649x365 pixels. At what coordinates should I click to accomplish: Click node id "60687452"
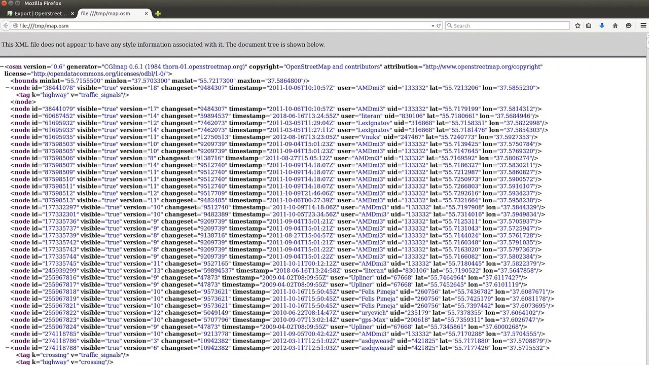[60, 116]
